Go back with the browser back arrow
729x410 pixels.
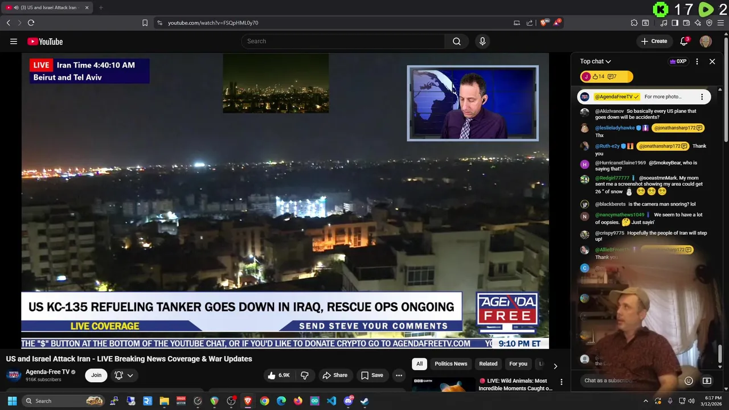pyautogui.click(x=8, y=23)
